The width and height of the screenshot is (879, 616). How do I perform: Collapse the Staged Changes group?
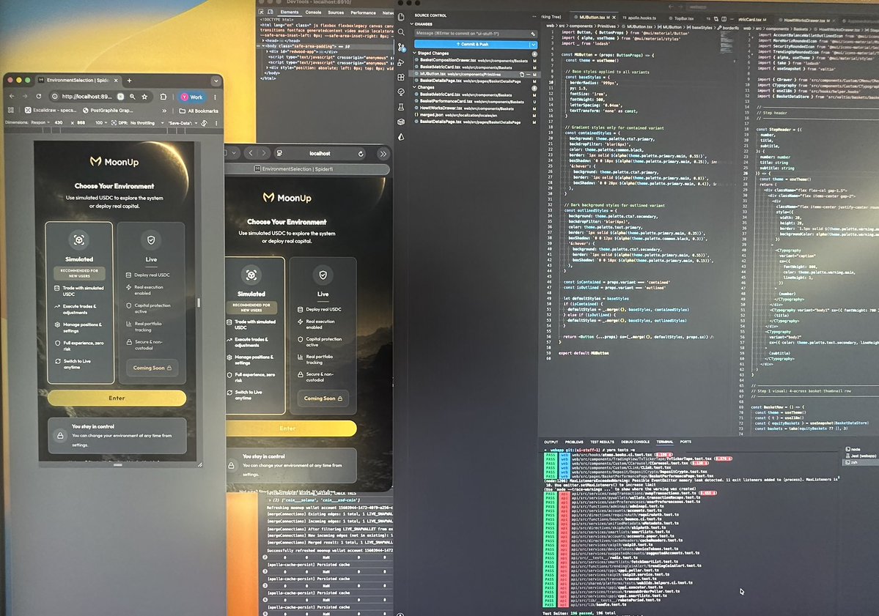(x=415, y=53)
